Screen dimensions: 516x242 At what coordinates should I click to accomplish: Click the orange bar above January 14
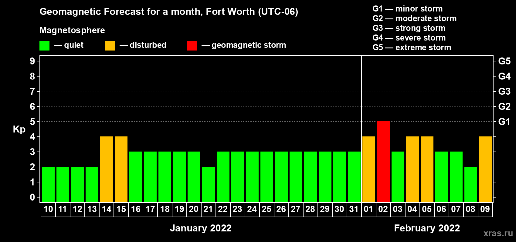tap(107, 169)
